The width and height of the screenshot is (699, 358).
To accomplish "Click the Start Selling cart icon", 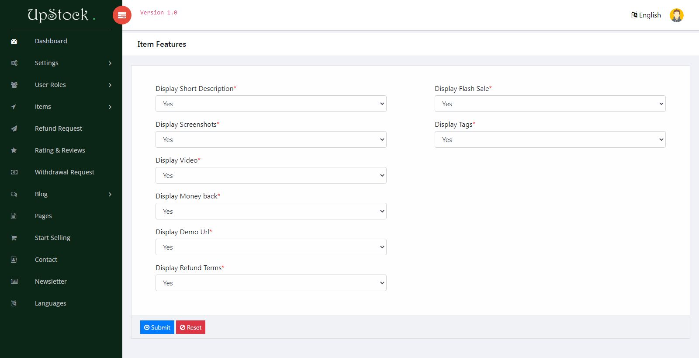I will [x=14, y=238].
